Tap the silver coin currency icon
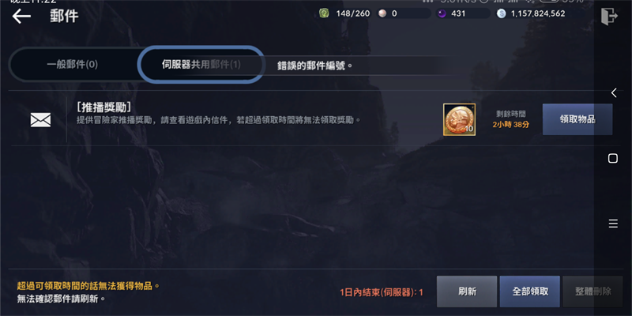This screenshot has width=632, height=316. coord(501,13)
